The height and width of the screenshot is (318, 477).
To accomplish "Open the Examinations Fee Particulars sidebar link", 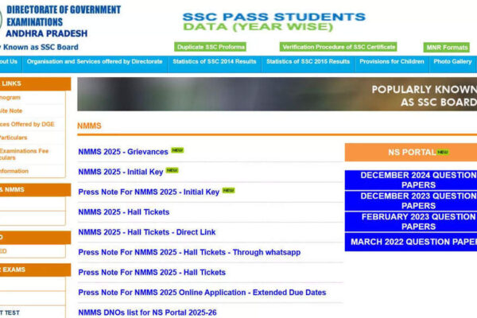I will tap(24, 154).
